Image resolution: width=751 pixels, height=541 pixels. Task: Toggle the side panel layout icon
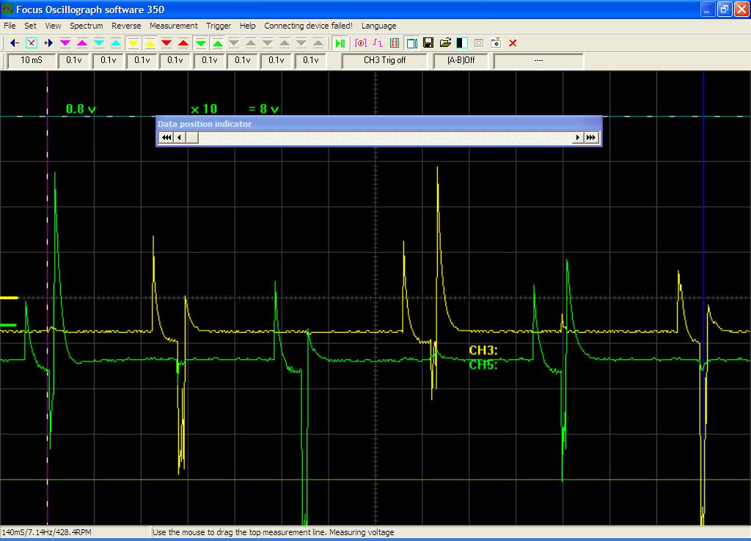click(x=411, y=43)
